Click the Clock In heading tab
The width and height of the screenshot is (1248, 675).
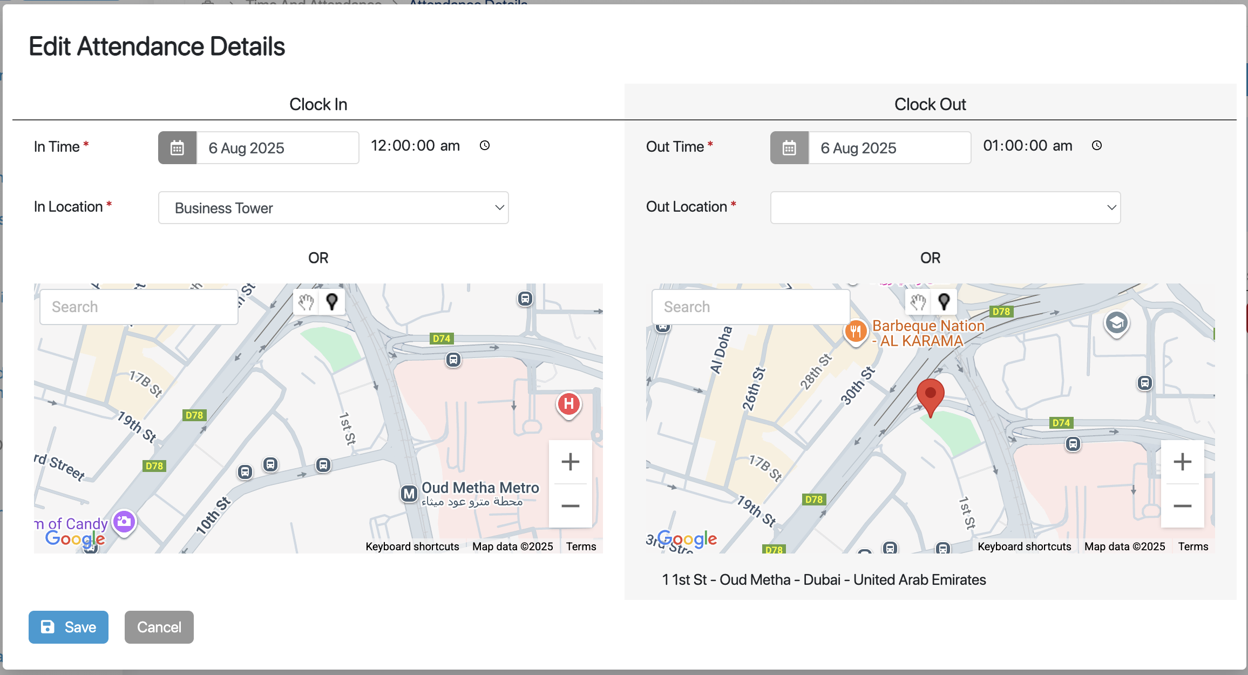click(318, 104)
